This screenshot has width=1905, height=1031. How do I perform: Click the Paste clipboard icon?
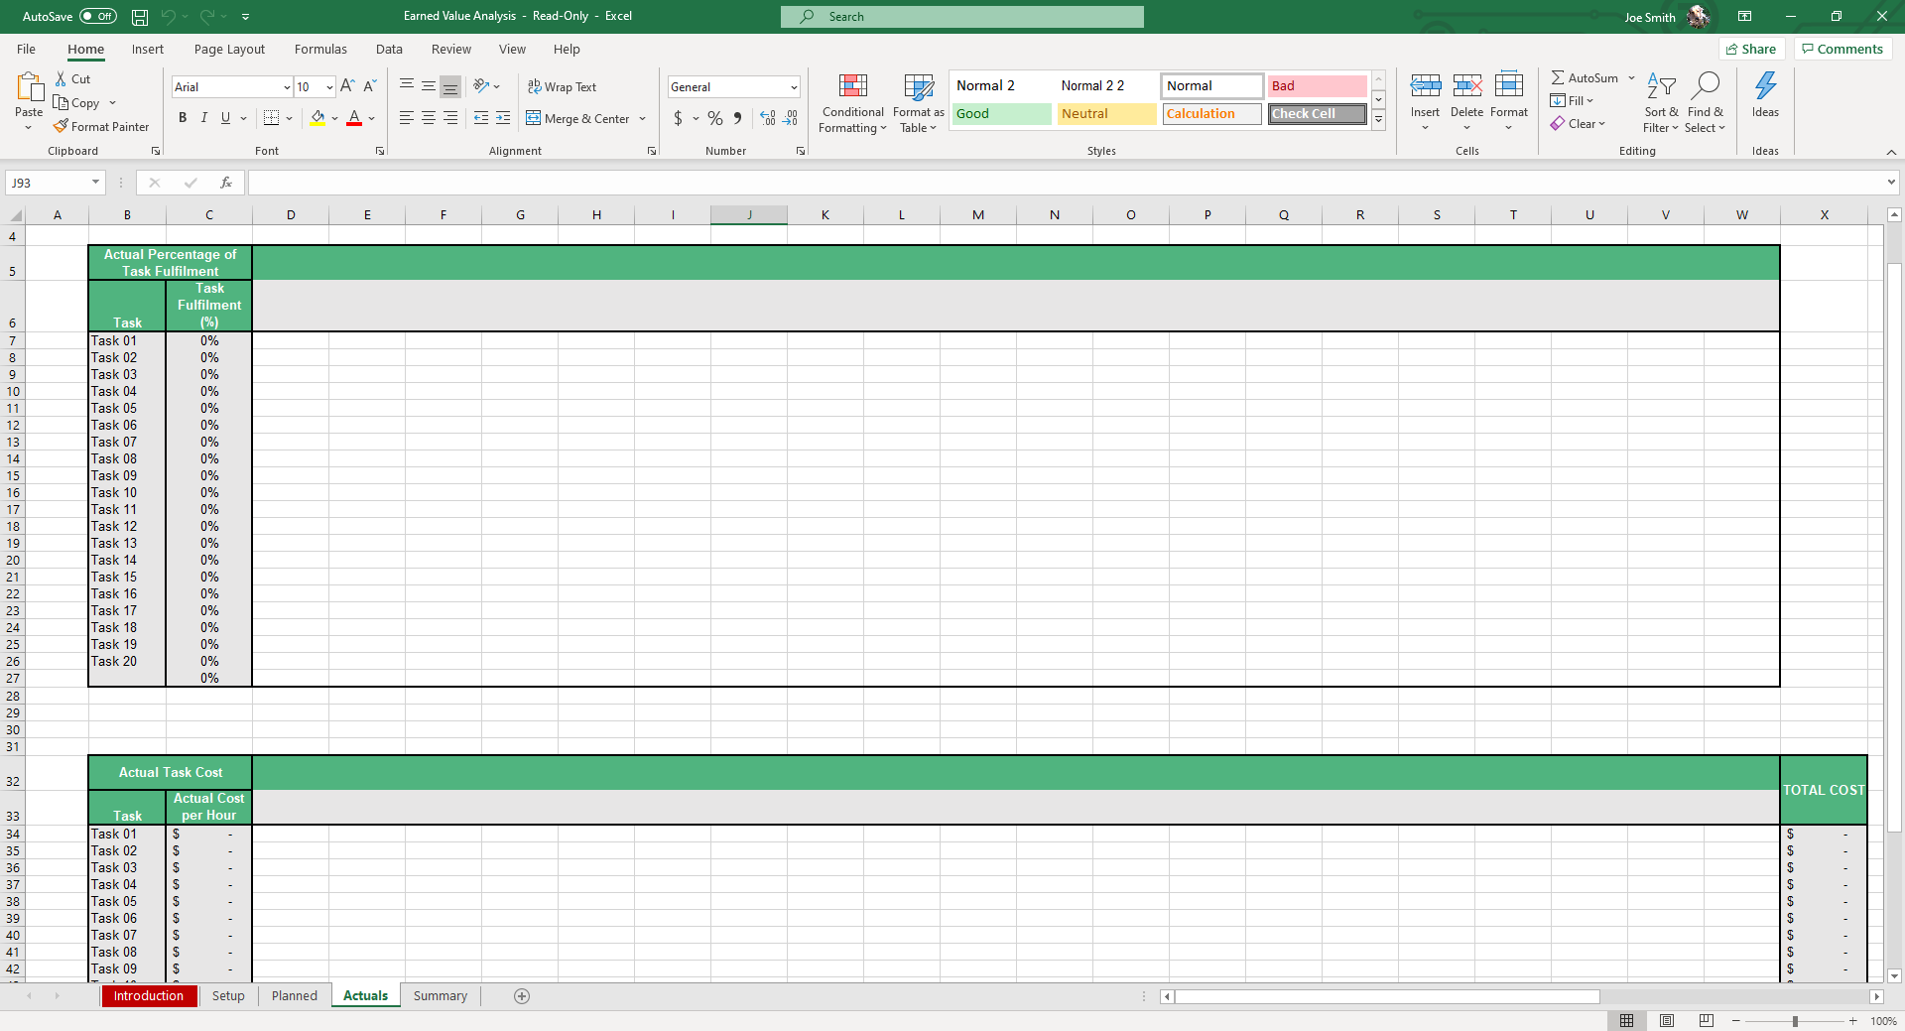coord(29,88)
